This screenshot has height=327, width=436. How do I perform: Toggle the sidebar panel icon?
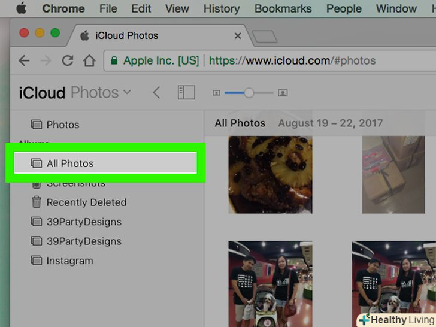[x=186, y=93]
